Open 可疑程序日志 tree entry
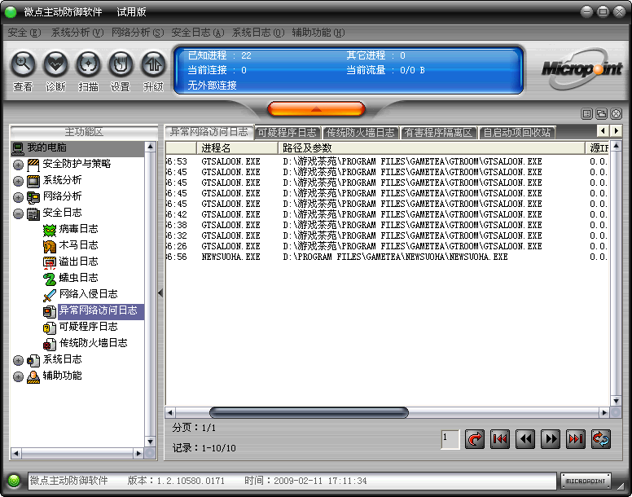 (x=88, y=327)
